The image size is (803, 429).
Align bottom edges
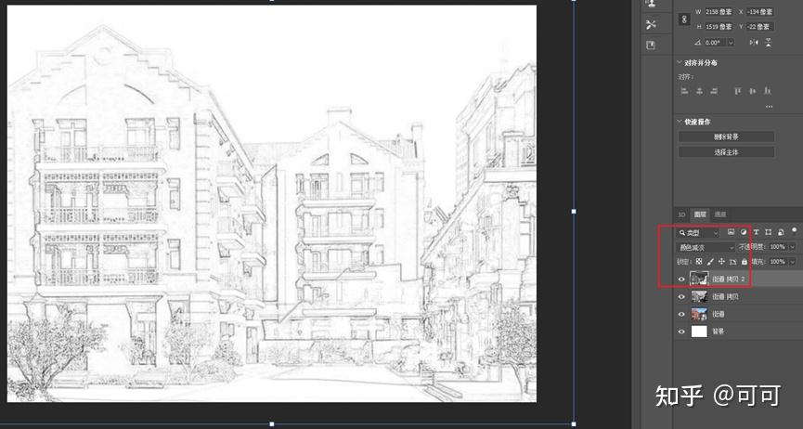click(x=768, y=91)
